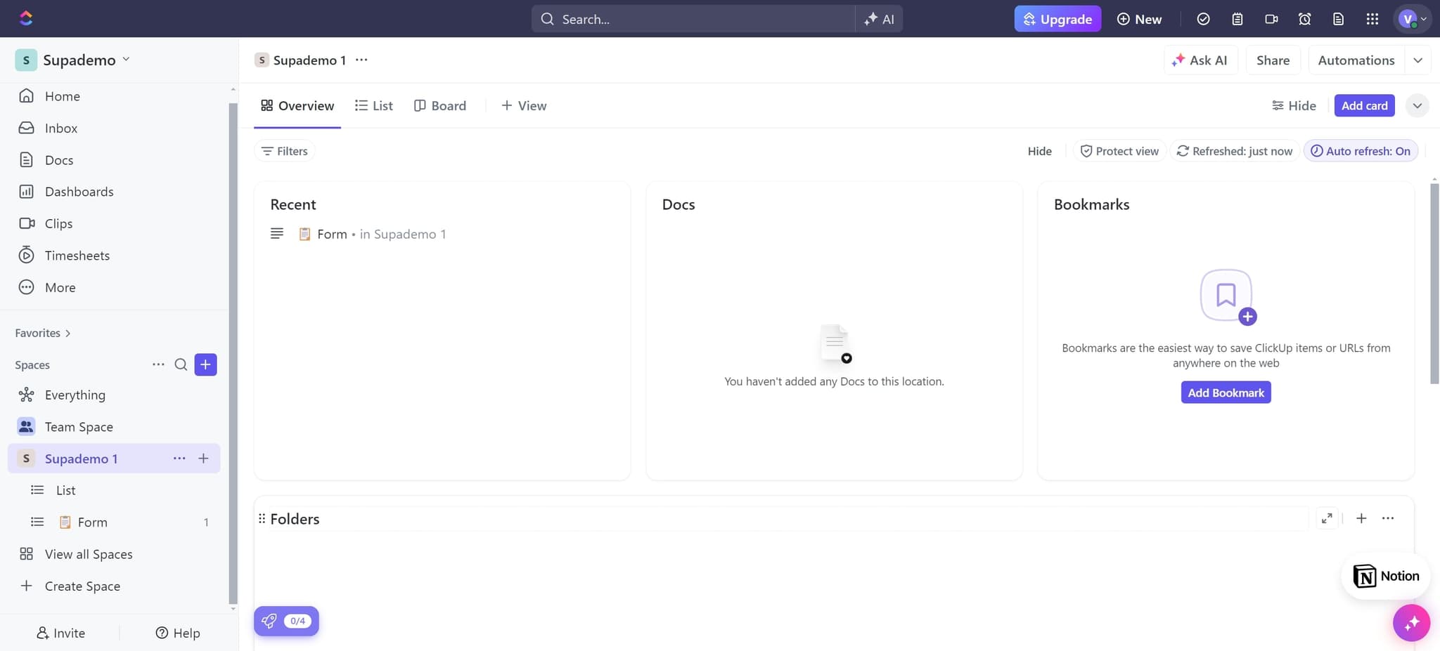
Task: Open the apps grid icon near your avatar
Action: 1372,19
